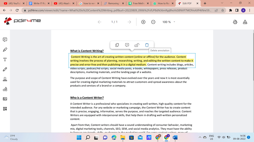Open the weather widget showing 77°F
Image resolution: width=254 pixels, height=142 pixels.
point(11,138)
